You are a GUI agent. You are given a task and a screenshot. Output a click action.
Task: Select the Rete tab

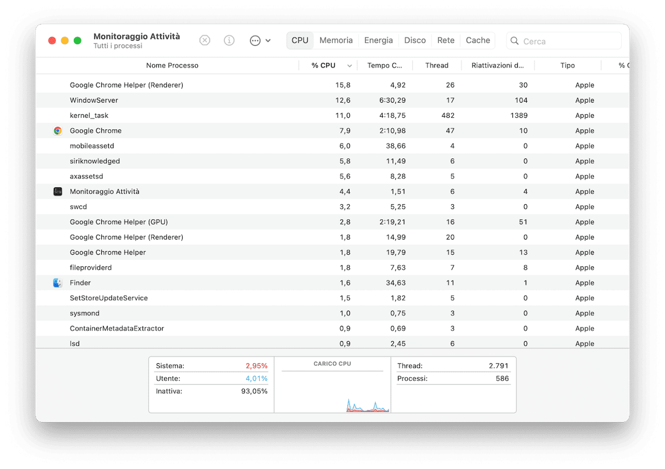coord(446,40)
